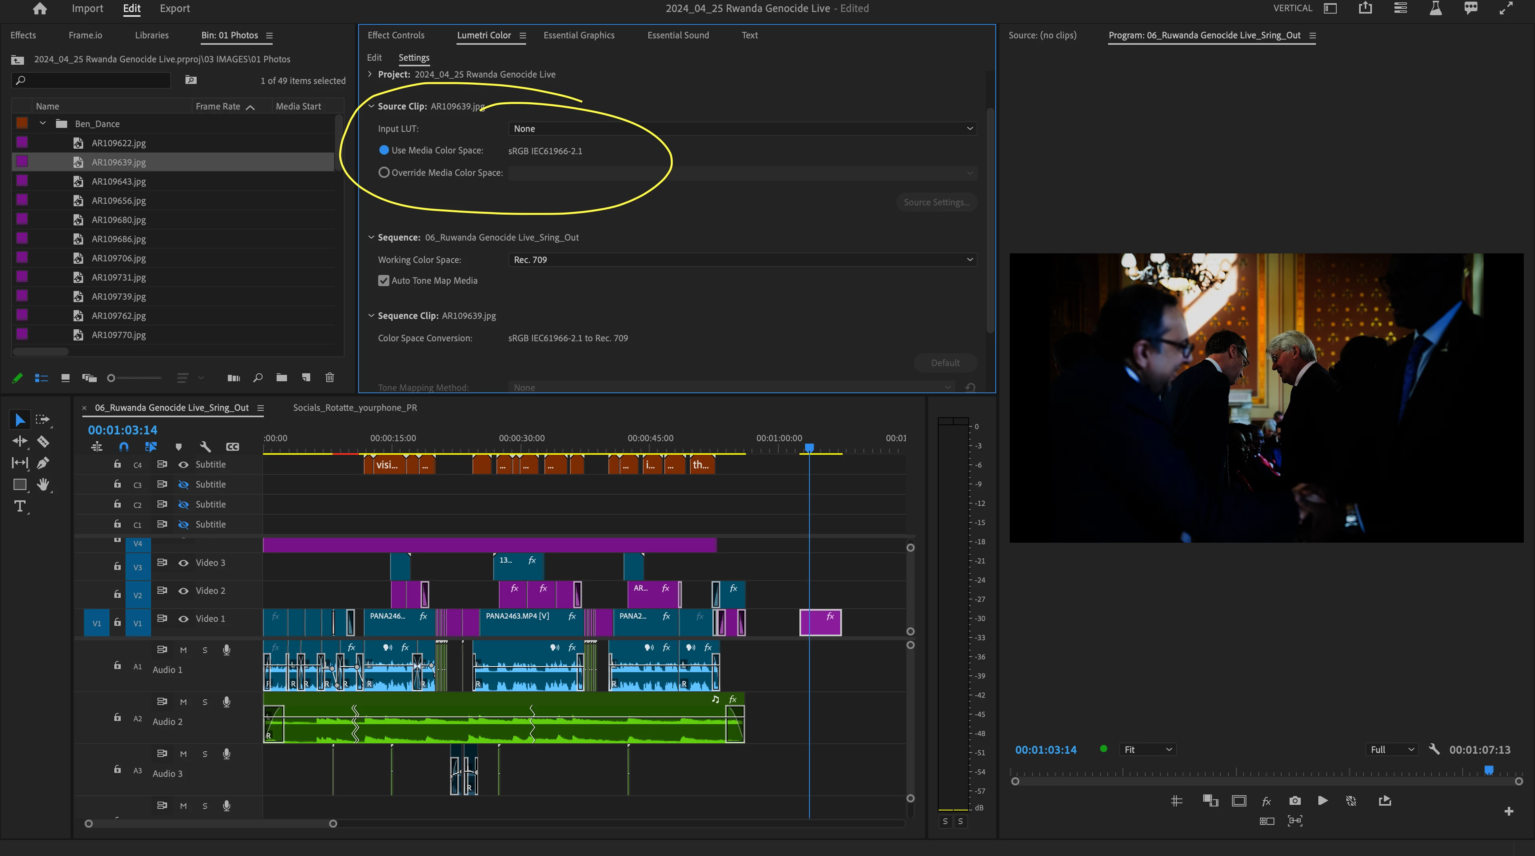Switch to Essential Graphics tab
Image resolution: width=1535 pixels, height=856 pixels.
pyautogui.click(x=578, y=35)
